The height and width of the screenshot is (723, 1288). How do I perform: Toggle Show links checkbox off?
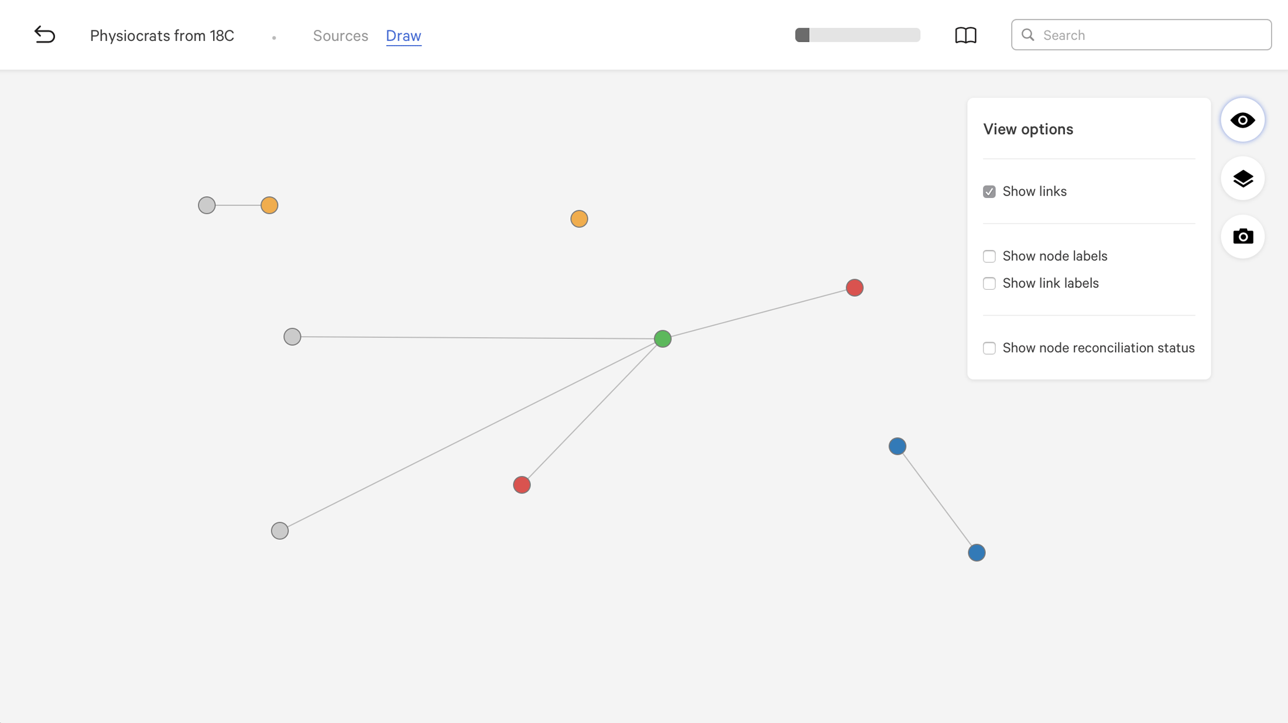[x=989, y=191]
